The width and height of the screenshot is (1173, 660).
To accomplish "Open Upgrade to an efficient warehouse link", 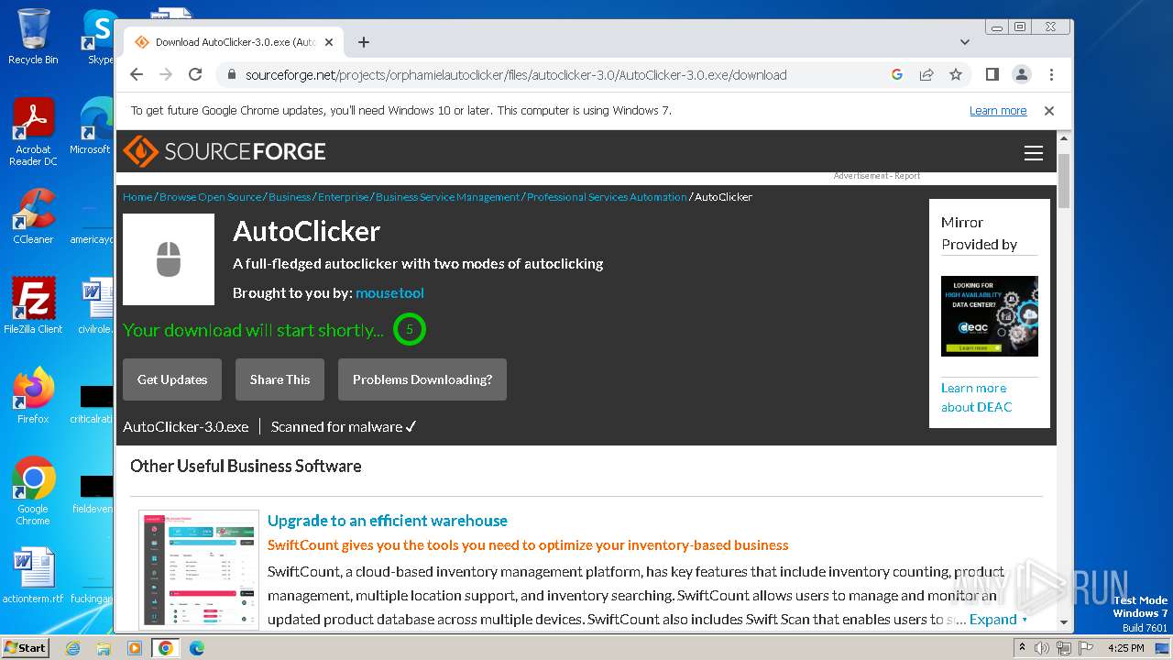I will click(x=388, y=521).
